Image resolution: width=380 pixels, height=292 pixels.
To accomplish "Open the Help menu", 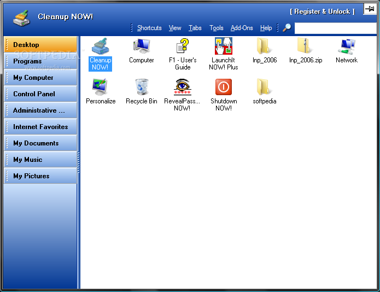I will 266,28.
